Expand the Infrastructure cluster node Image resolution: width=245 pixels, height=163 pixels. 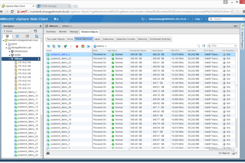(x=10, y=51)
